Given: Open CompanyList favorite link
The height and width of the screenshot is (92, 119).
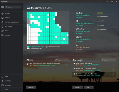Looking at the screenshot, I should [x=103, y=30].
